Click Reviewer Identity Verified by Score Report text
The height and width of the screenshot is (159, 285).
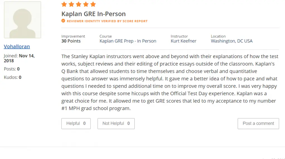coord(107,21)
